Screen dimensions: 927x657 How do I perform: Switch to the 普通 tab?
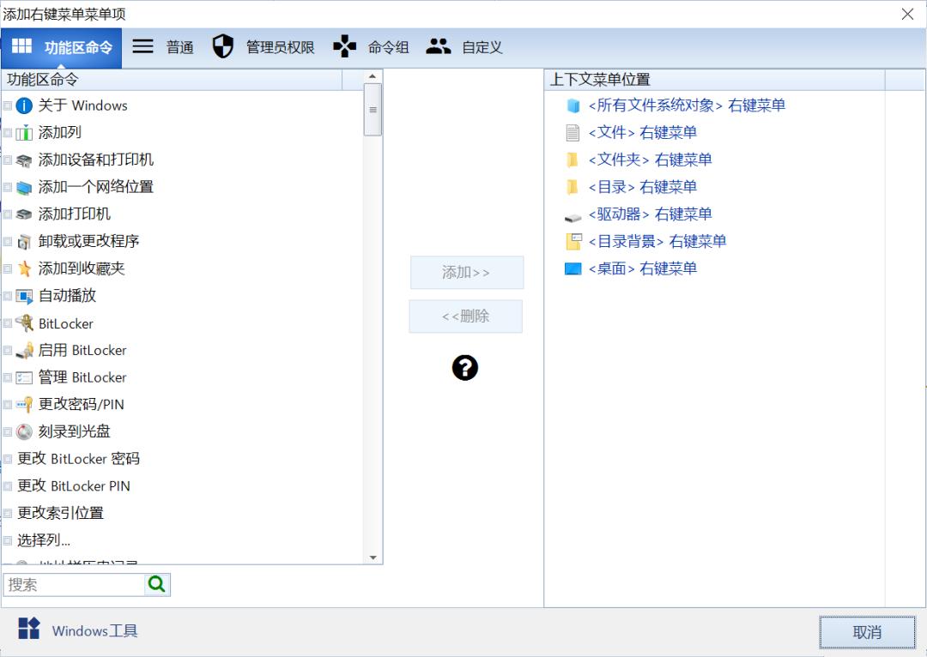click(x=163, y=46)
